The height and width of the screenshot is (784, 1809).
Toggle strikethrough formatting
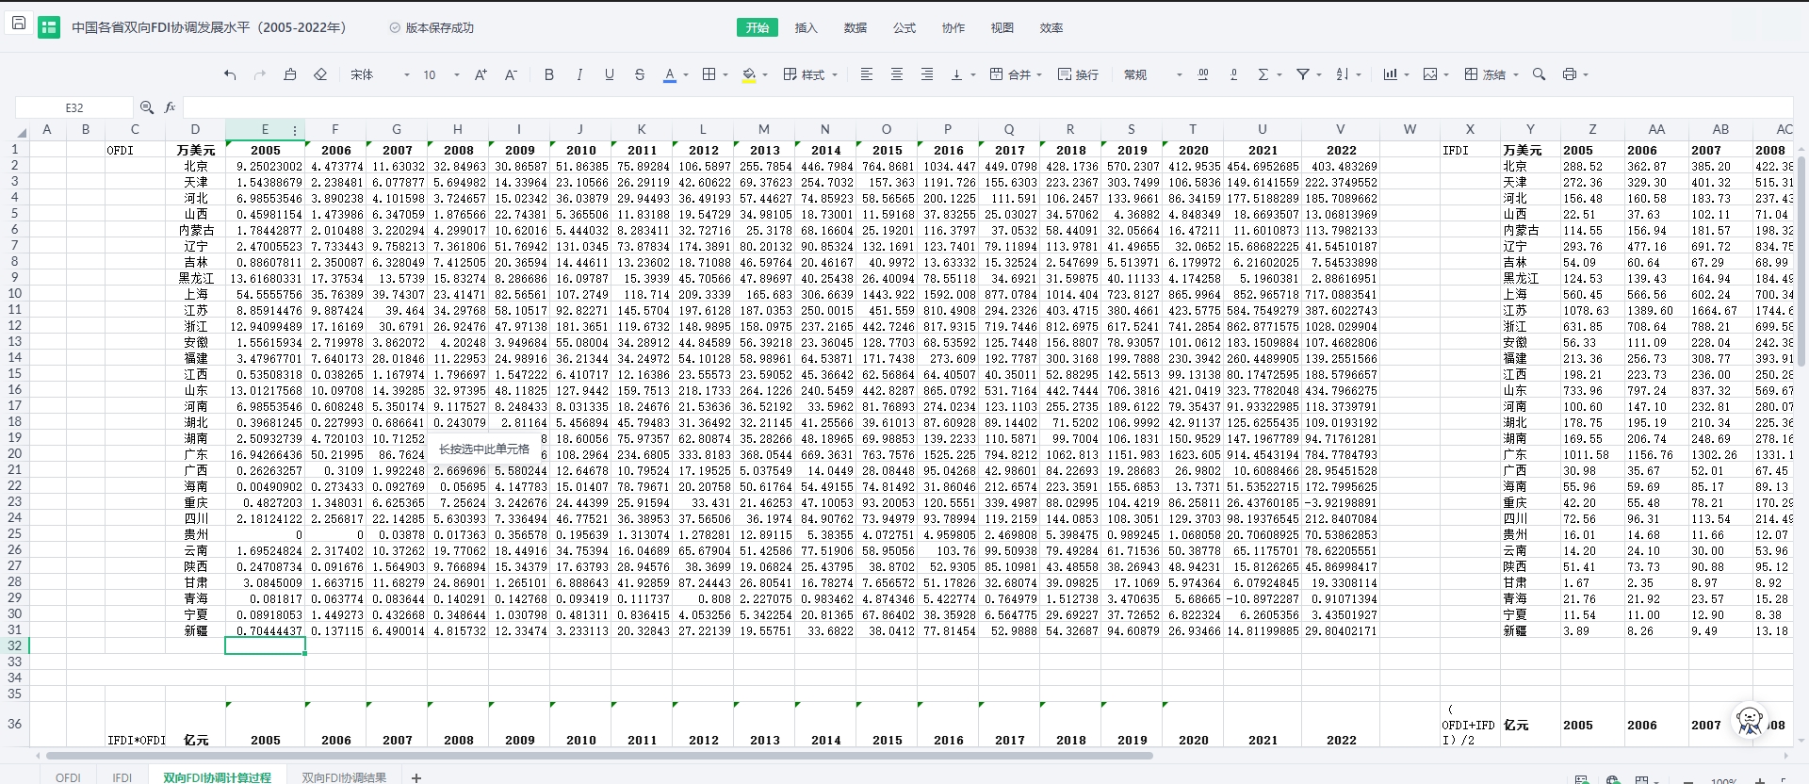[640, 74]
